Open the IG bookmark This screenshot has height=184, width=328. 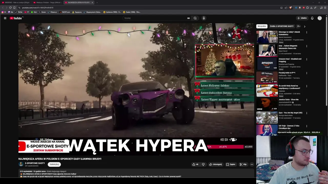(4, 12)
